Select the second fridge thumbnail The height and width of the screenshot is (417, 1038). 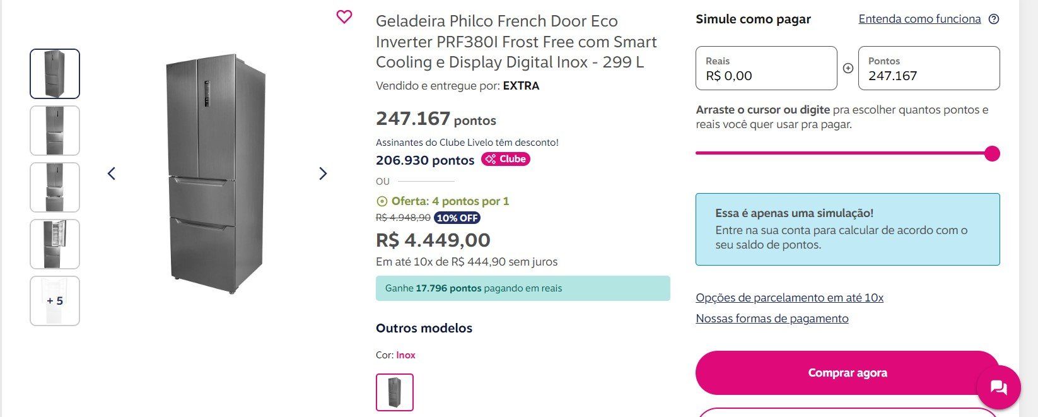[x=55, y=131]
